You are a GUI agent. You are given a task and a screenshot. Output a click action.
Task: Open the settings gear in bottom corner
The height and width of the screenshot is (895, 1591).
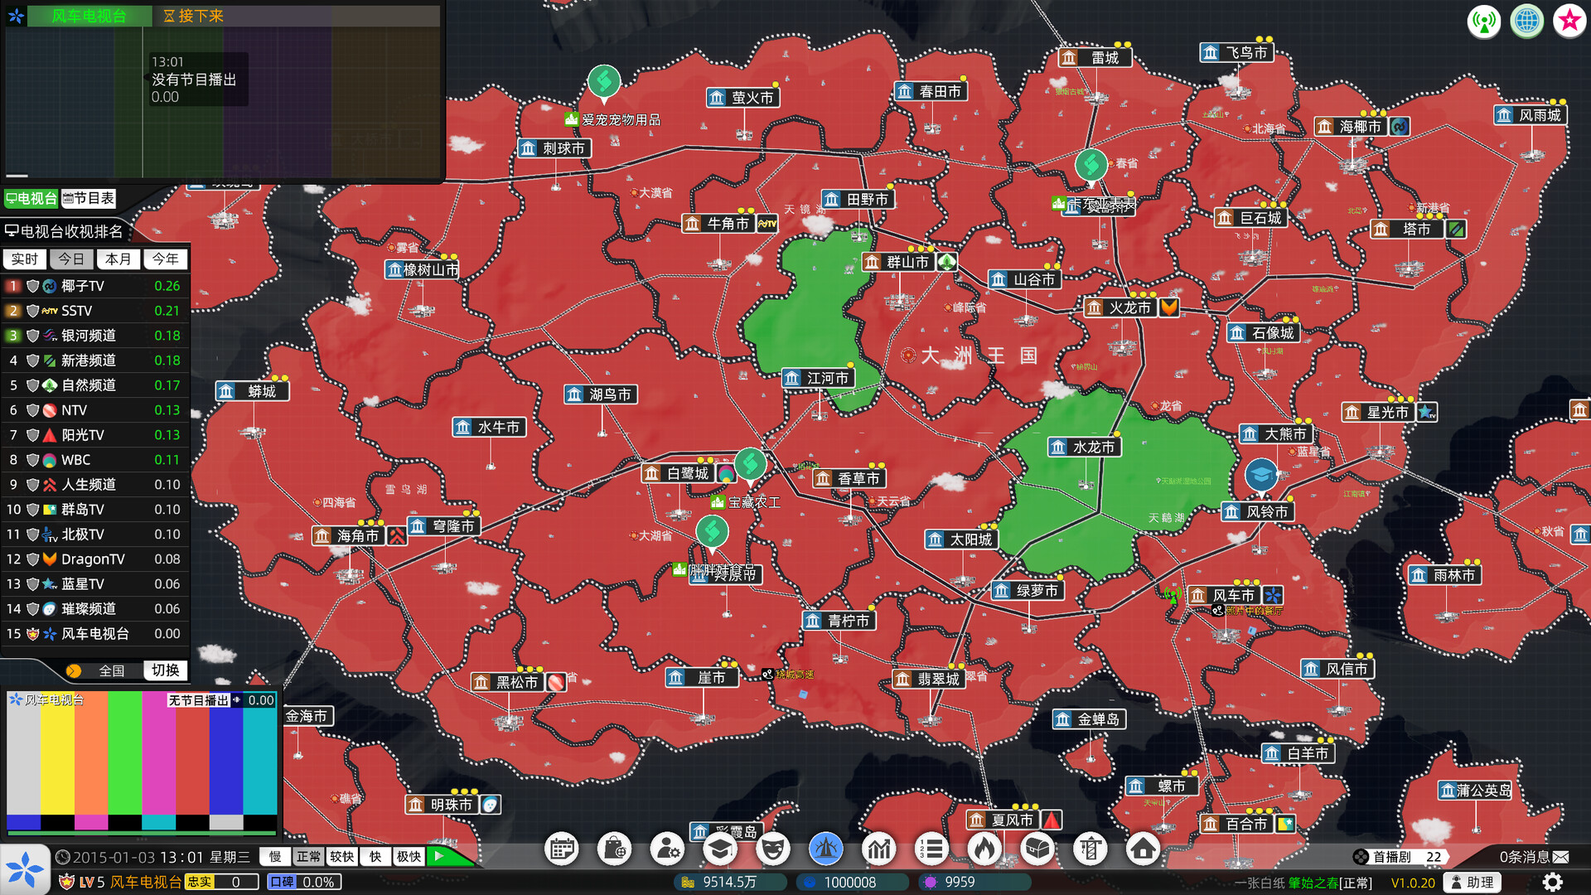[1553, 882]
